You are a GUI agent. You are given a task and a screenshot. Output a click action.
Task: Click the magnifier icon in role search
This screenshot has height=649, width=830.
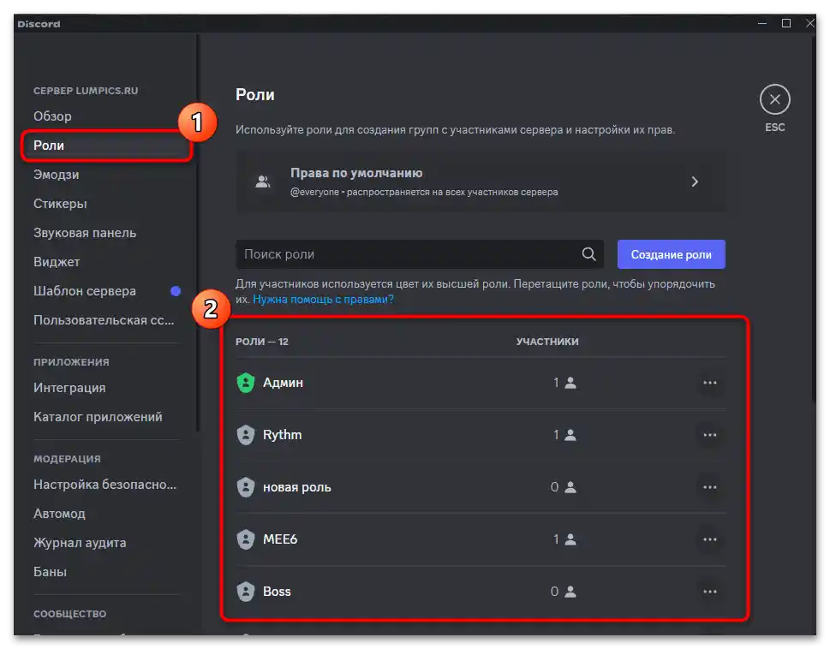(x=588, y=254)
